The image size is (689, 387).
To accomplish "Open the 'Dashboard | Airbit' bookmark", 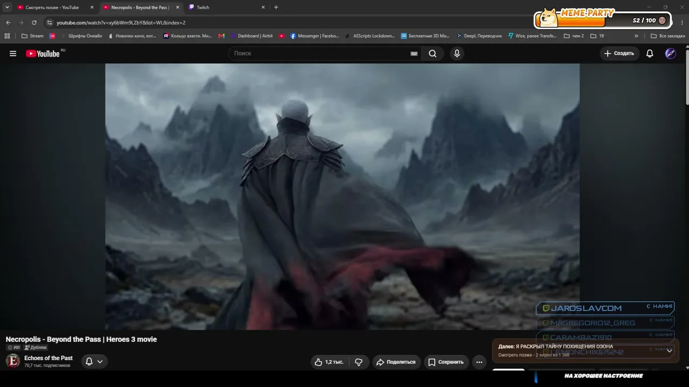I will pyautogui.click(x=251, y=36).
